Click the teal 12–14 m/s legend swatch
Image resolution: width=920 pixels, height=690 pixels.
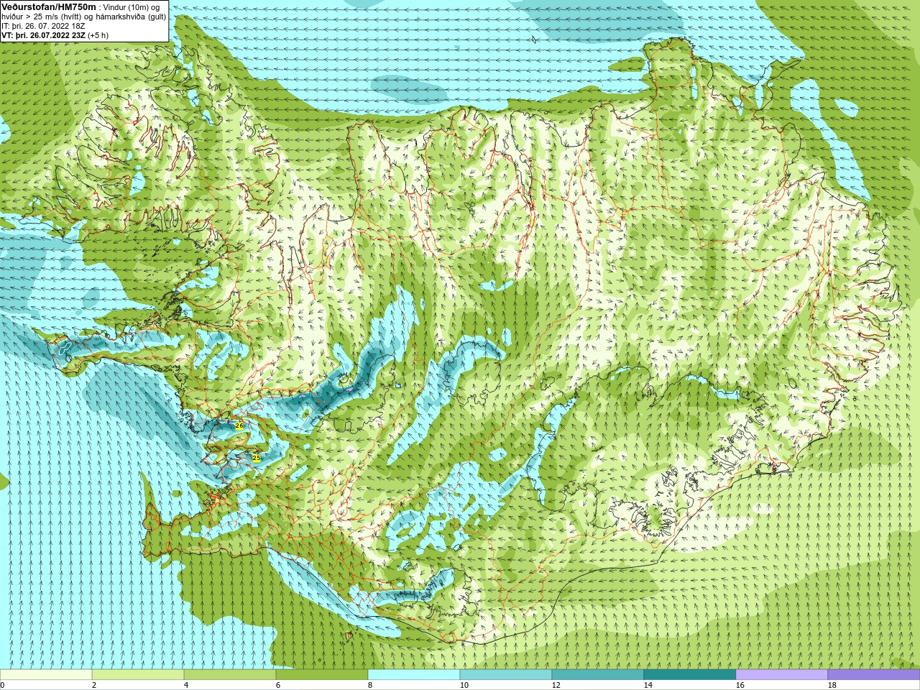(598, 675)
